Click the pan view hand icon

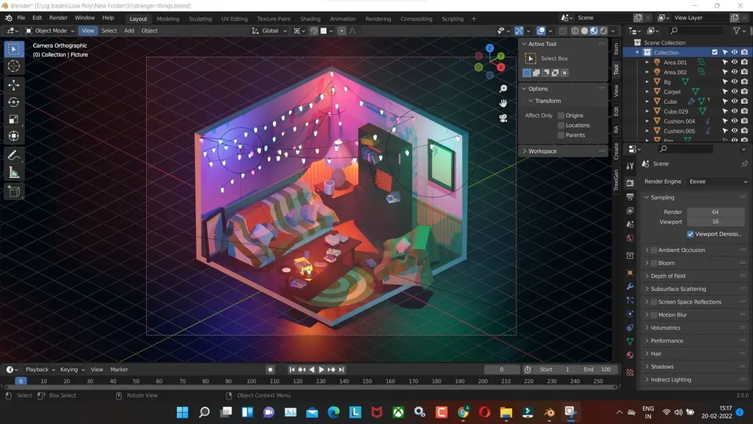click(x=503, y=104)
